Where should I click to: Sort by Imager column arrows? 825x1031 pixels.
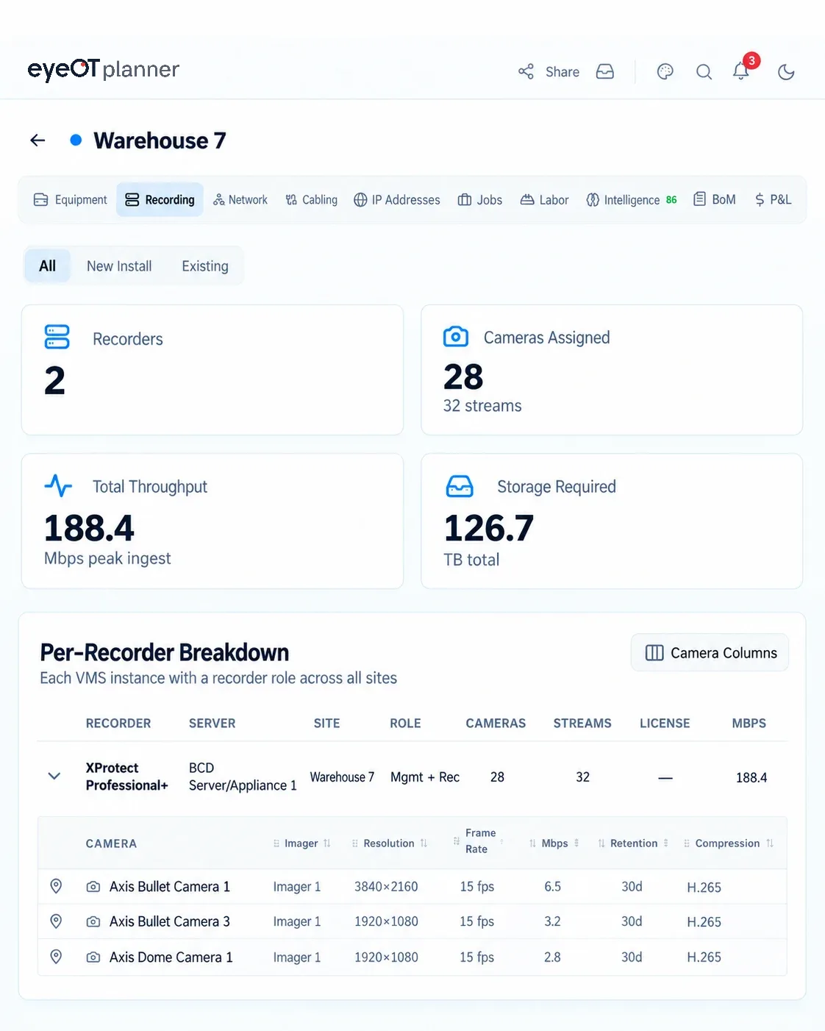327,843
